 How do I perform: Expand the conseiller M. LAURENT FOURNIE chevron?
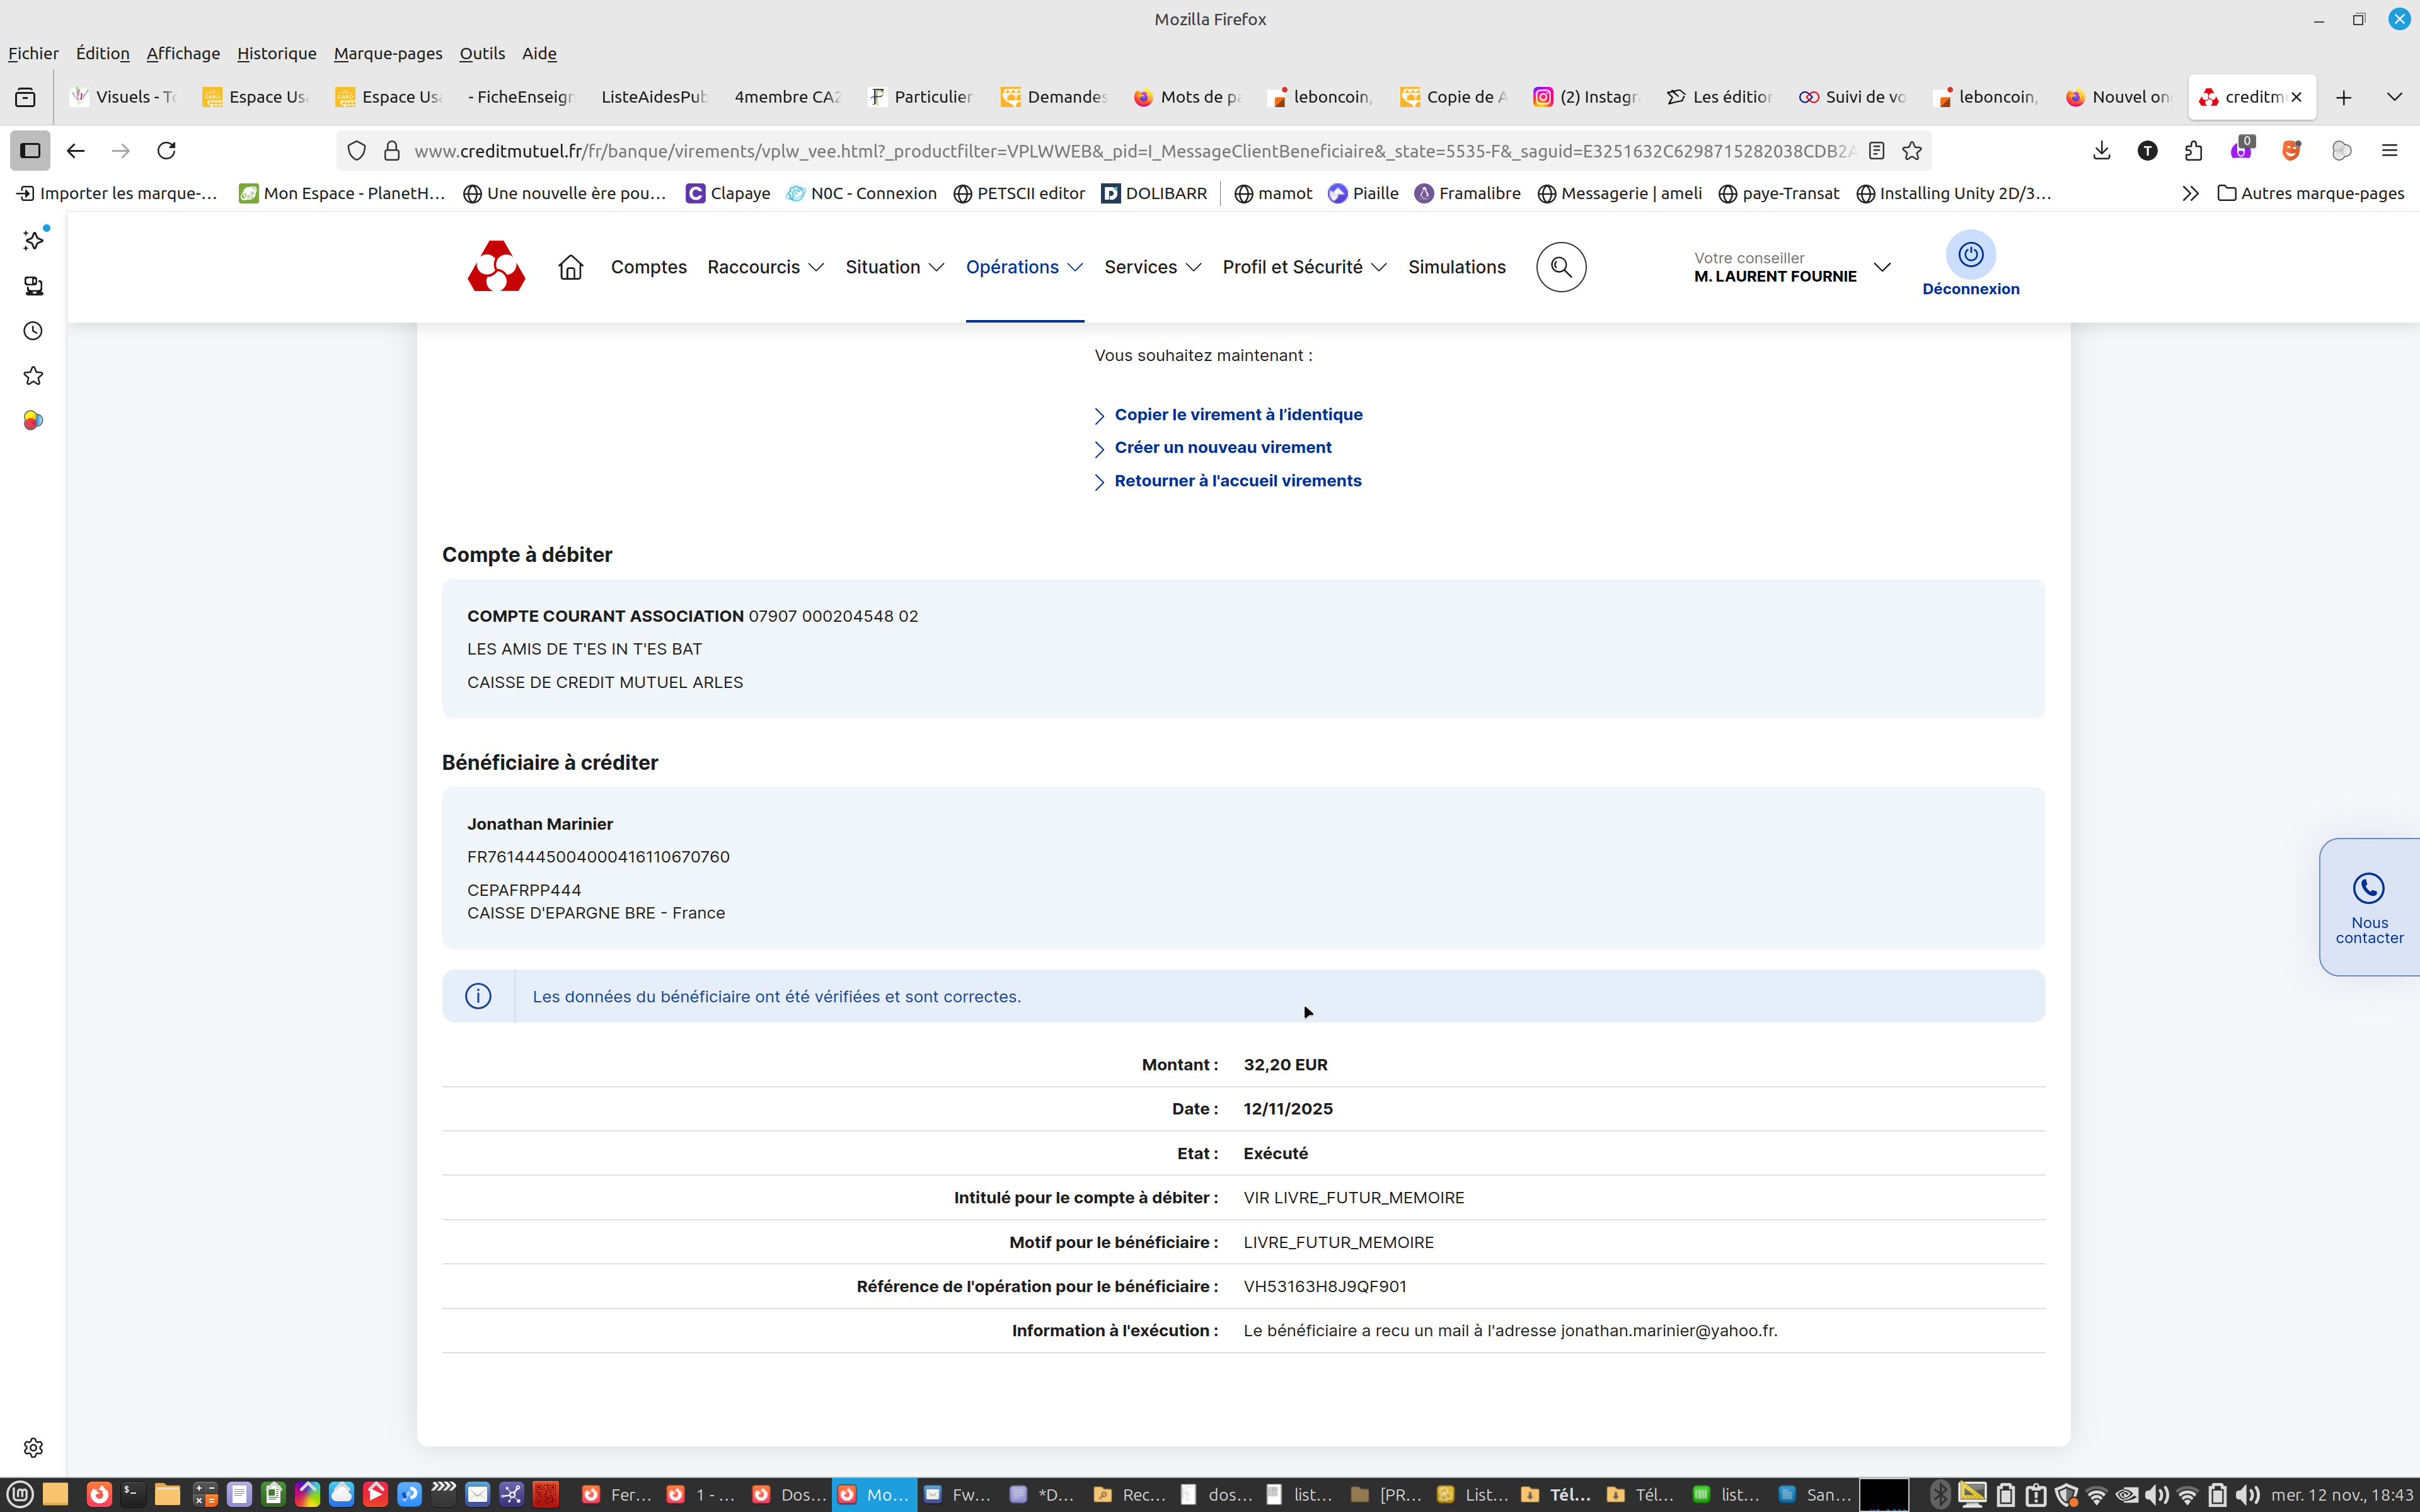point(1882,267)
